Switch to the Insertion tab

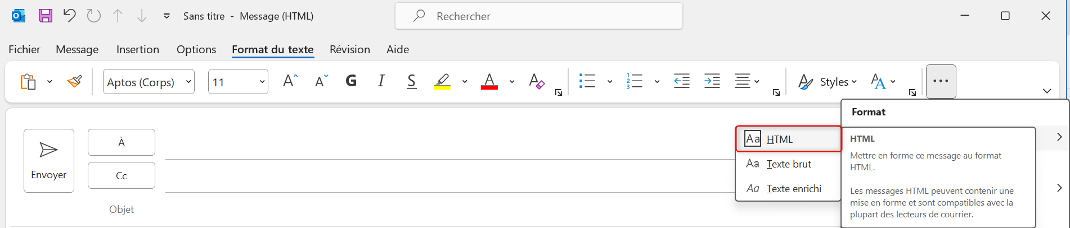coord(138,49)
